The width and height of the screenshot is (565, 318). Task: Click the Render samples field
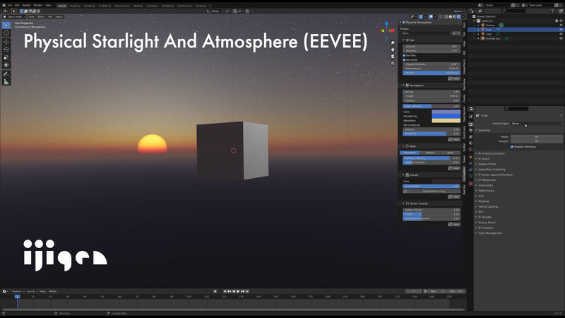pos(537,136)
